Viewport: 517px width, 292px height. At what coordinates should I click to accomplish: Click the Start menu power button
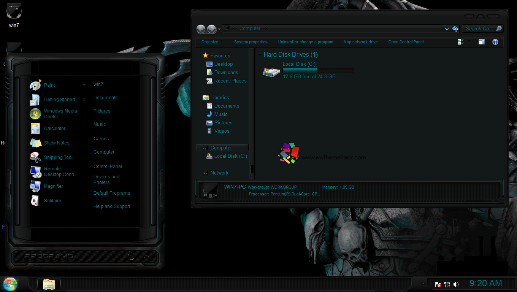coord(131,256)
